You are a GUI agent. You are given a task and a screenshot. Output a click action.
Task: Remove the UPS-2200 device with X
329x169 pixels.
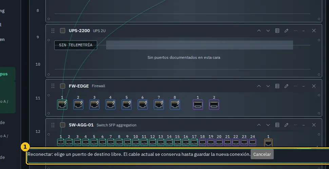coord(314,31)
